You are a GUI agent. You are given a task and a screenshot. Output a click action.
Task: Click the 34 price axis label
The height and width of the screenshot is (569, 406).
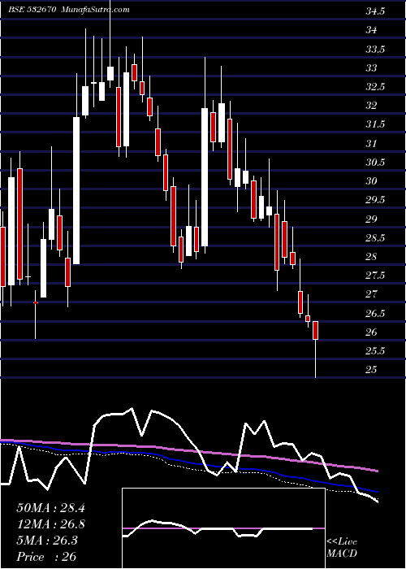pyautogui.click(x=371, y=30)
